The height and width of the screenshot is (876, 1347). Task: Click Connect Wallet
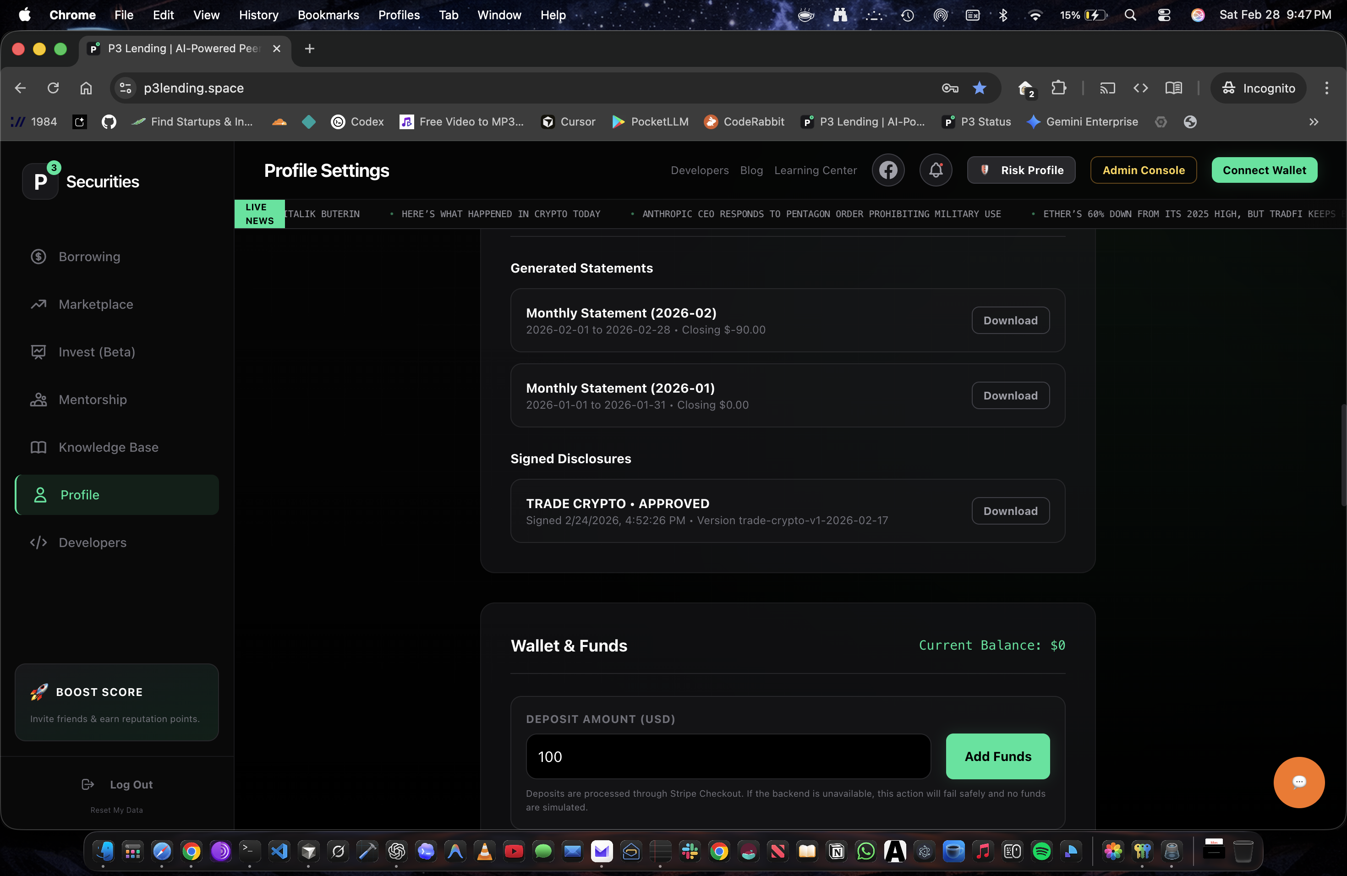(1265, 170)
